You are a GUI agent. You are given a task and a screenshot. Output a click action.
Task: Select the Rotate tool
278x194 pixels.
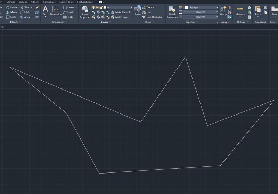pos(12,7)
